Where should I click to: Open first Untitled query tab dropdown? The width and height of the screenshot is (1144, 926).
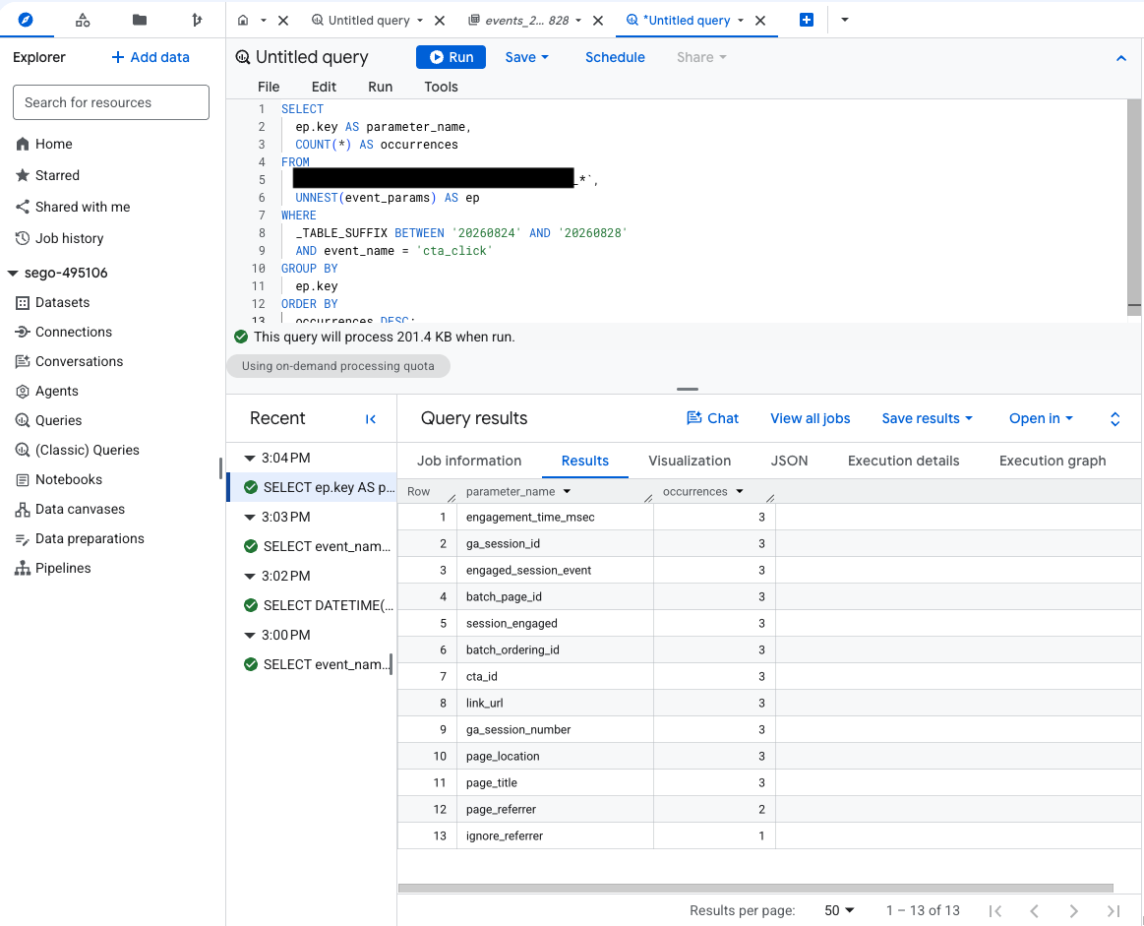(x=420, y=21)
